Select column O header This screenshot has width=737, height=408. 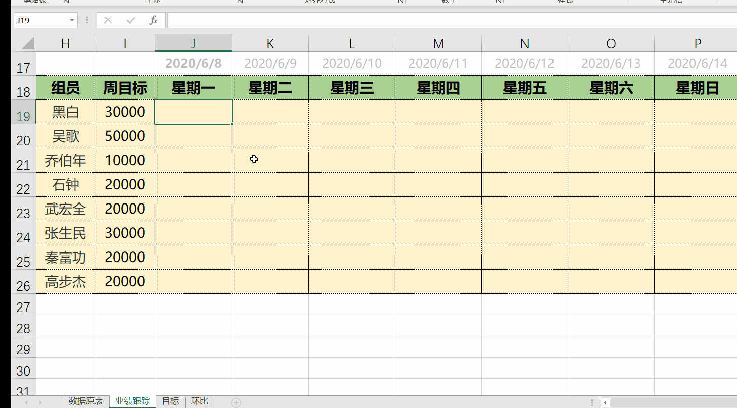coord(611,44)
